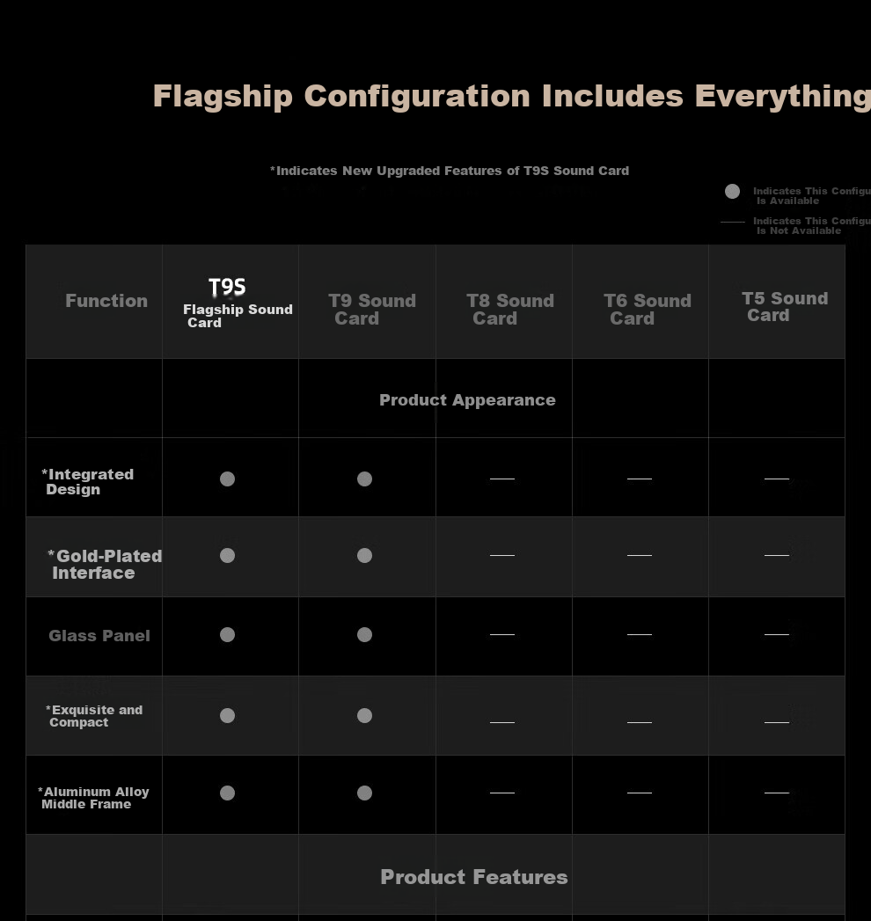Click the Product Appearance section heading
871x921 pixels.
coord(467,400)
